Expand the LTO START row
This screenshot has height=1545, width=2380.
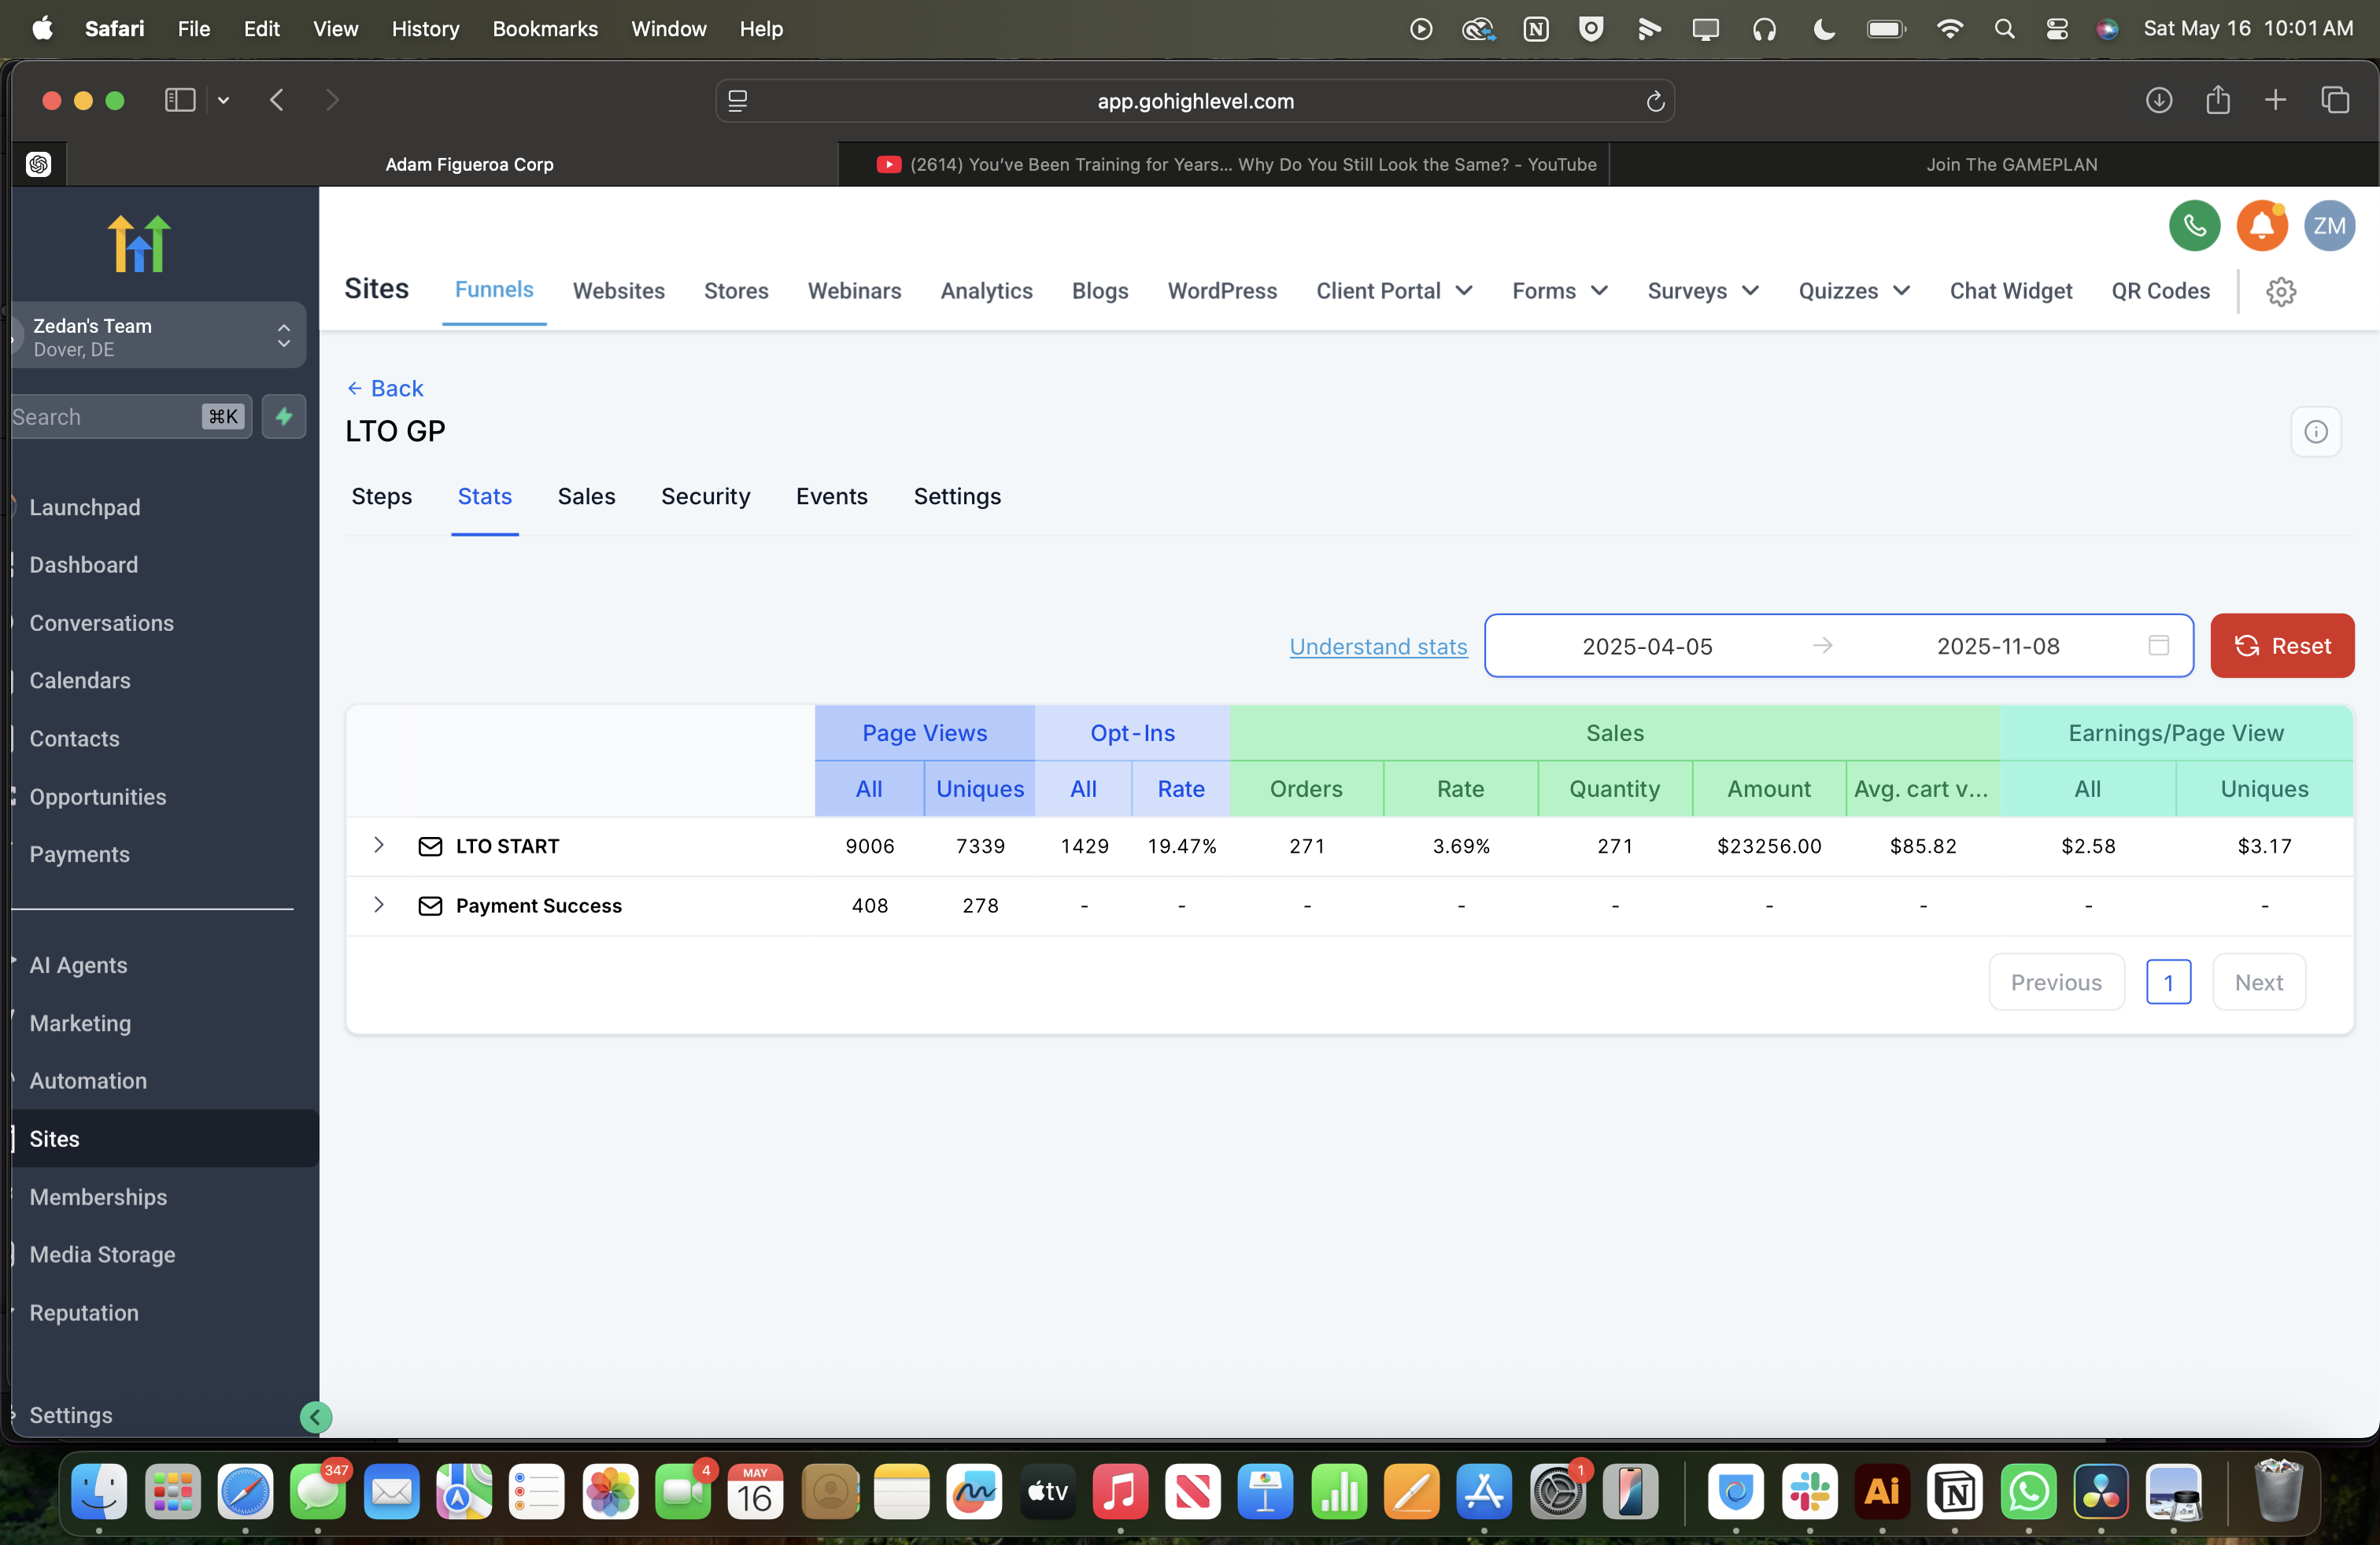pos(379,846)
